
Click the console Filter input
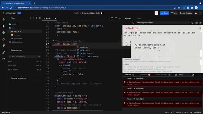(184, 75)
